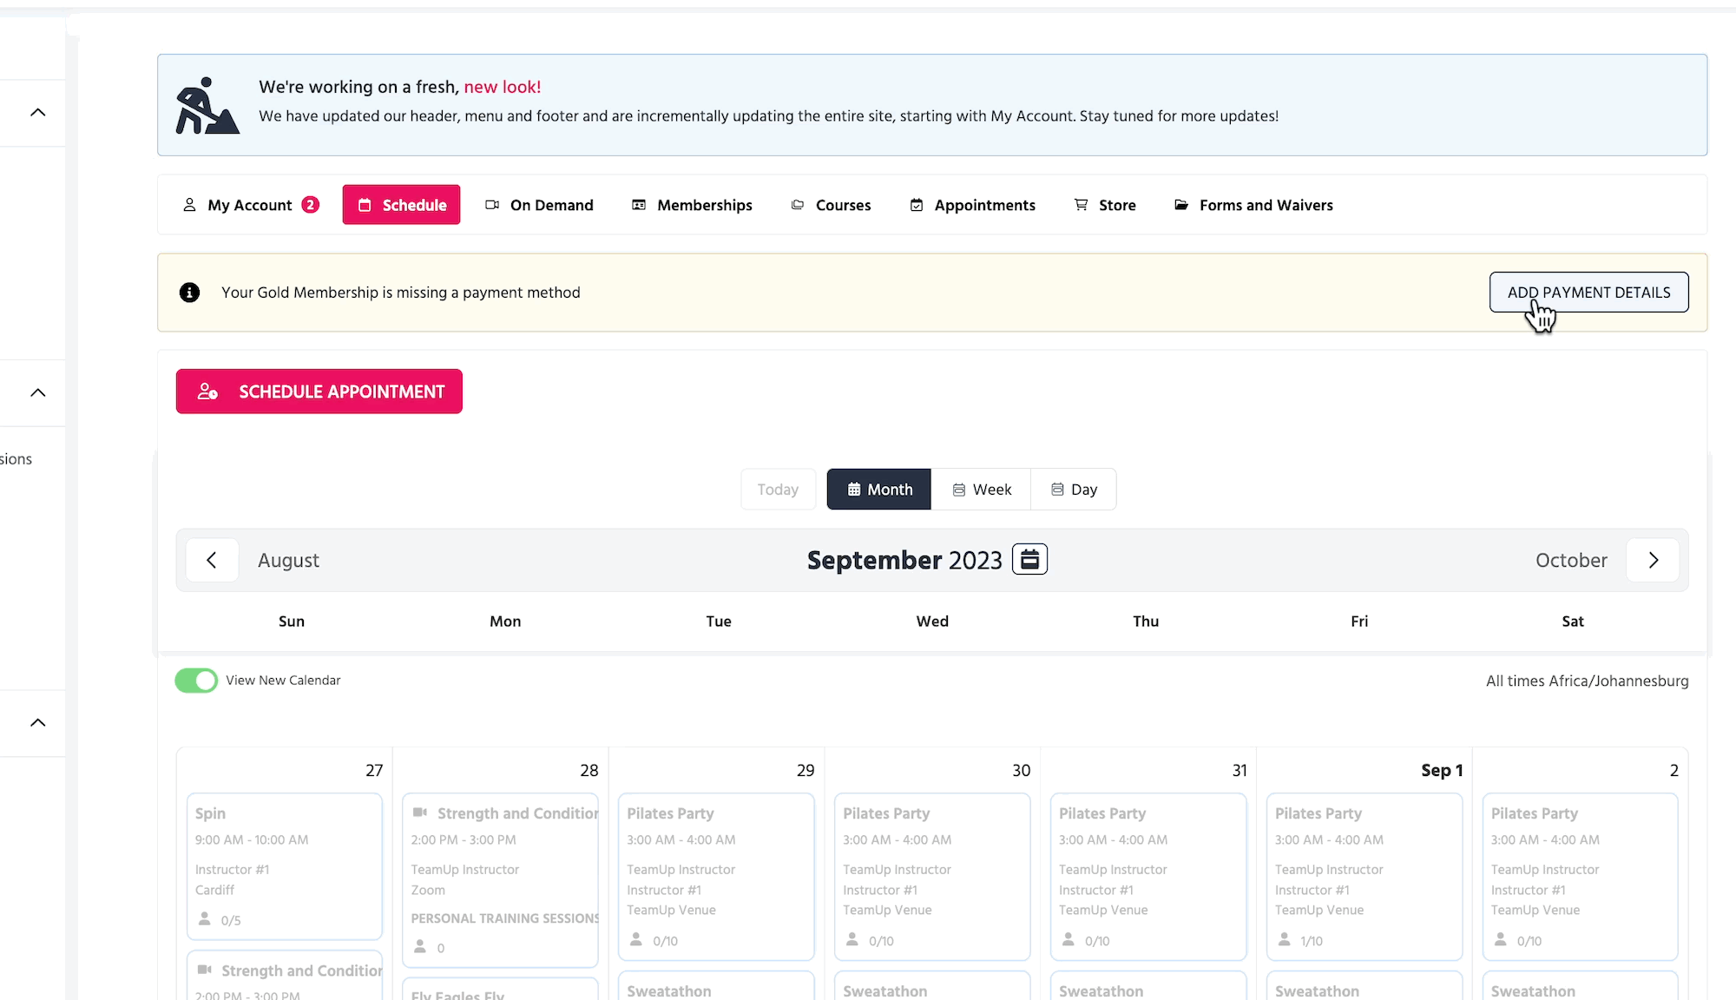The width and height of the screenshot is (1736, 1000).
Task: Click the Schedule Appointment button
Action: click(x=319, y=391)
